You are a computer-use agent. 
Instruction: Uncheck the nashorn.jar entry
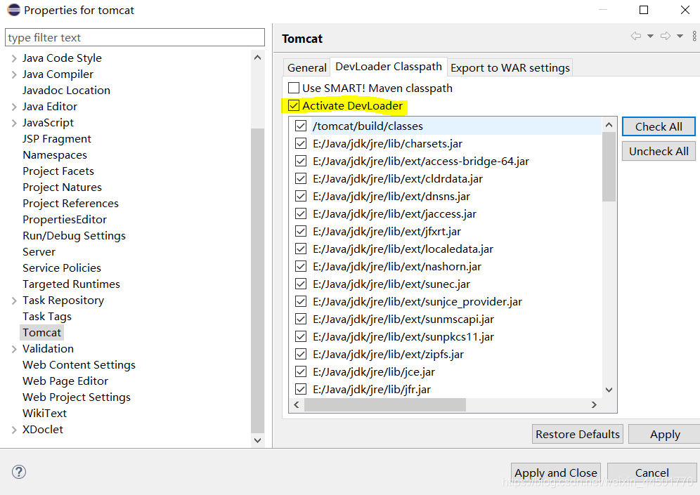301,266
